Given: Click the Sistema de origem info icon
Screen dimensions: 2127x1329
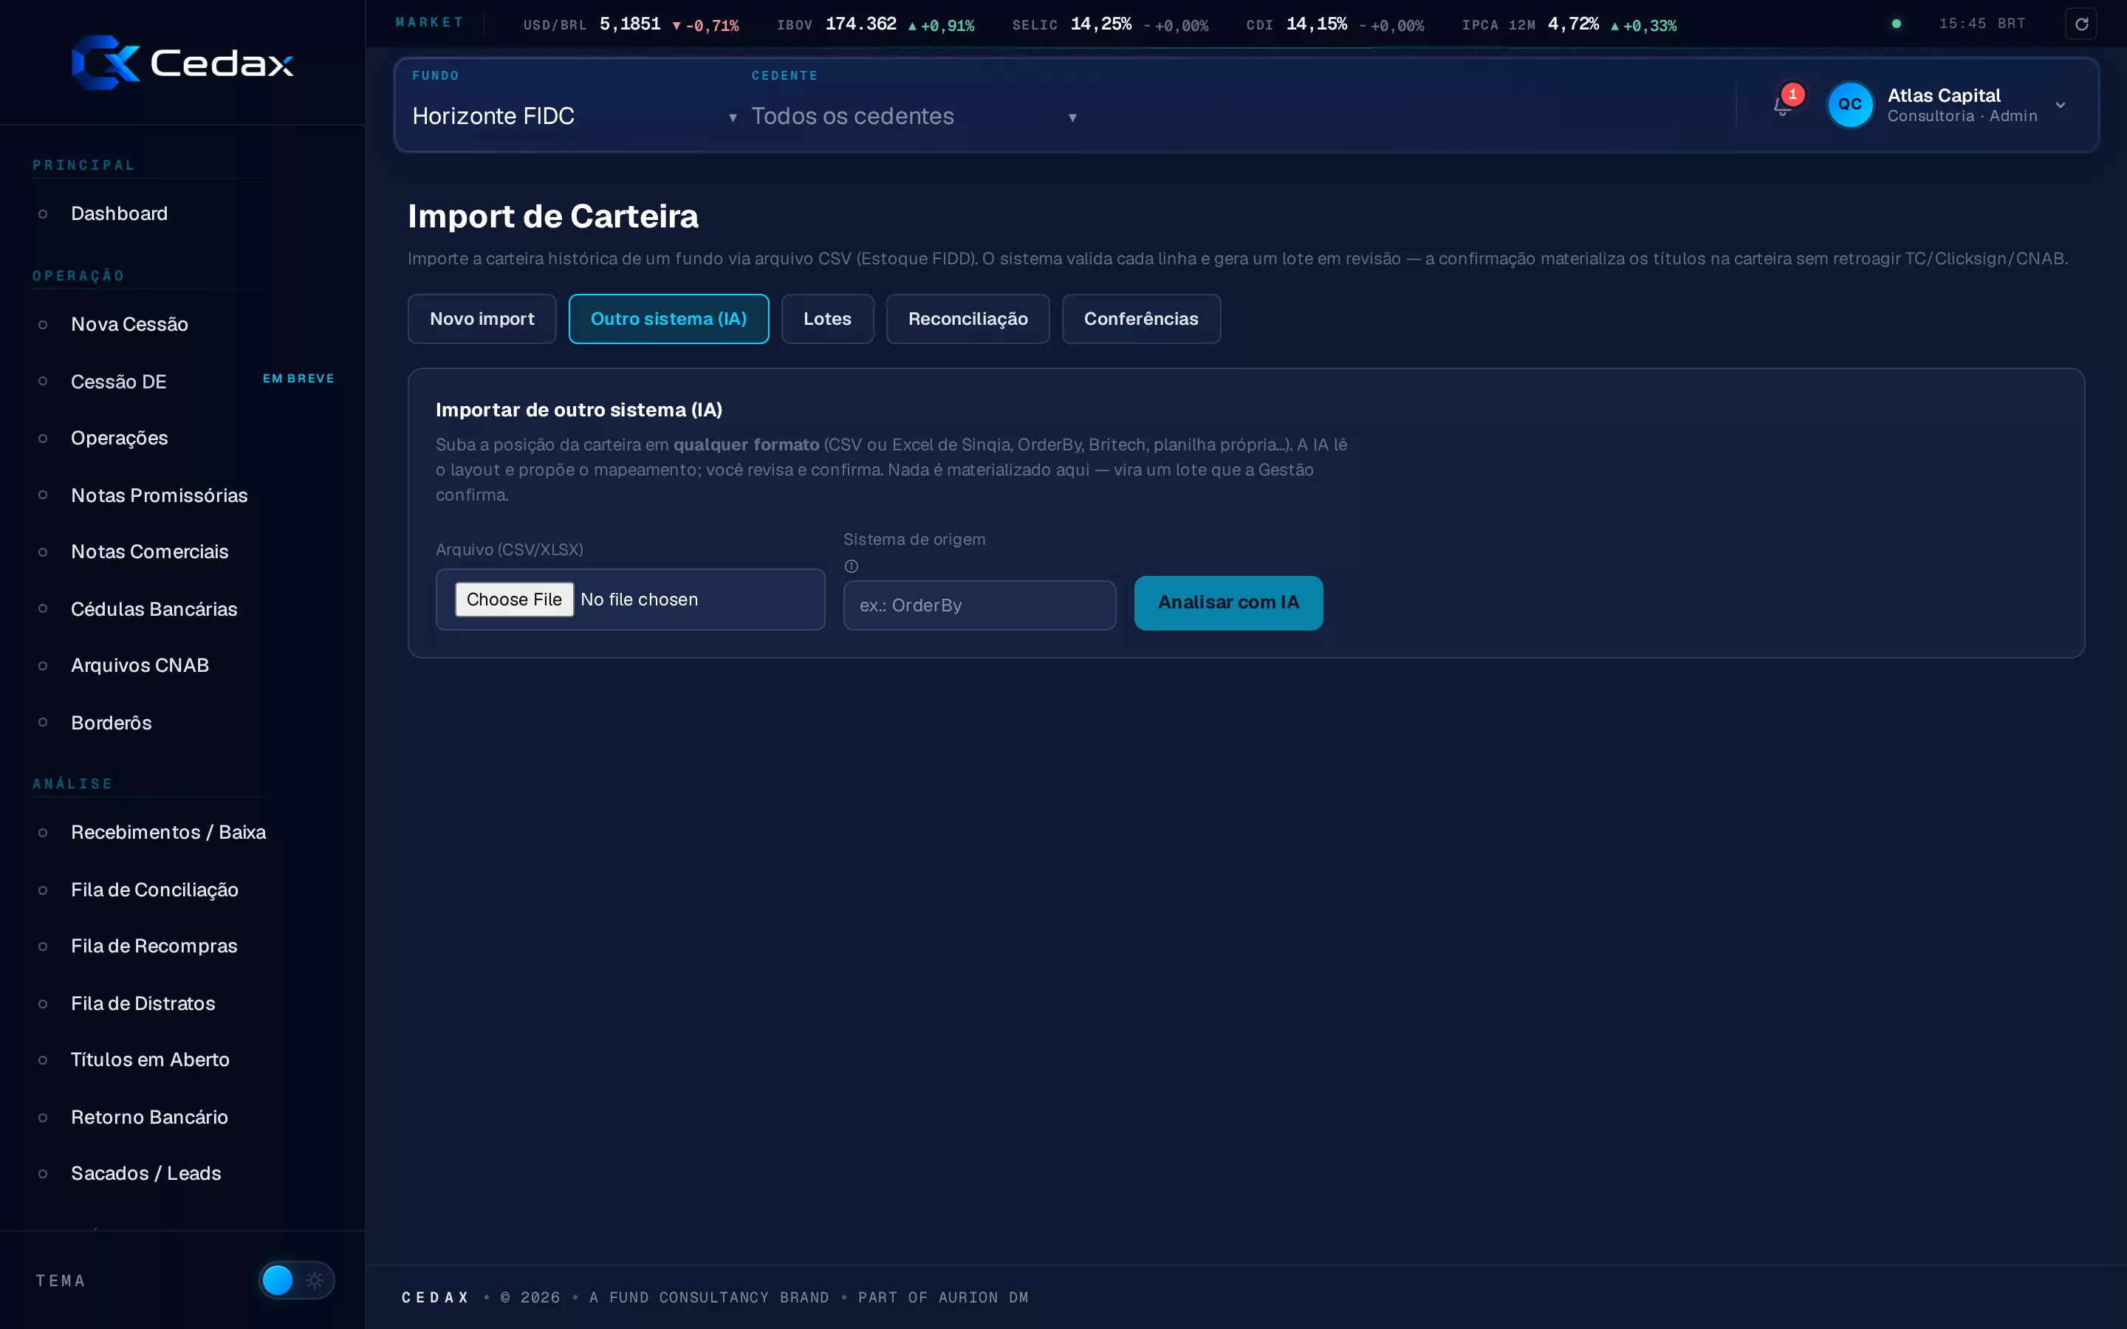Looking at the screenshot, I should click(x=851, y=566).
